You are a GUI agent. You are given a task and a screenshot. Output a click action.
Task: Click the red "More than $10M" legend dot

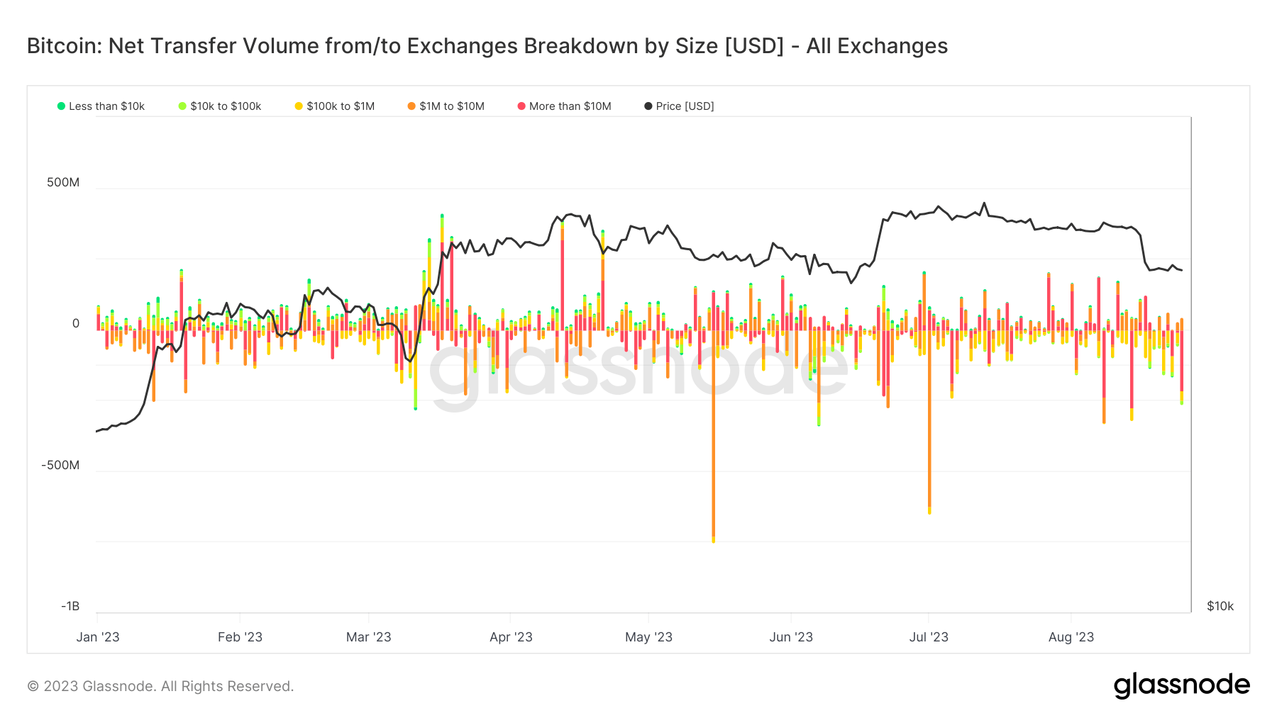tap(521, 106)
